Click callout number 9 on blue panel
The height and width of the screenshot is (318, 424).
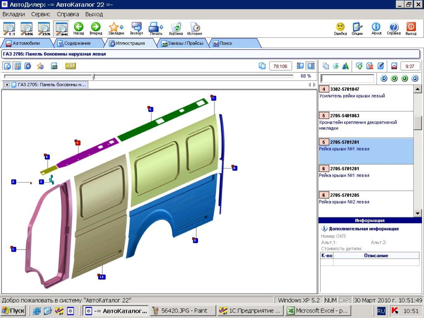(x=195, y=240)
